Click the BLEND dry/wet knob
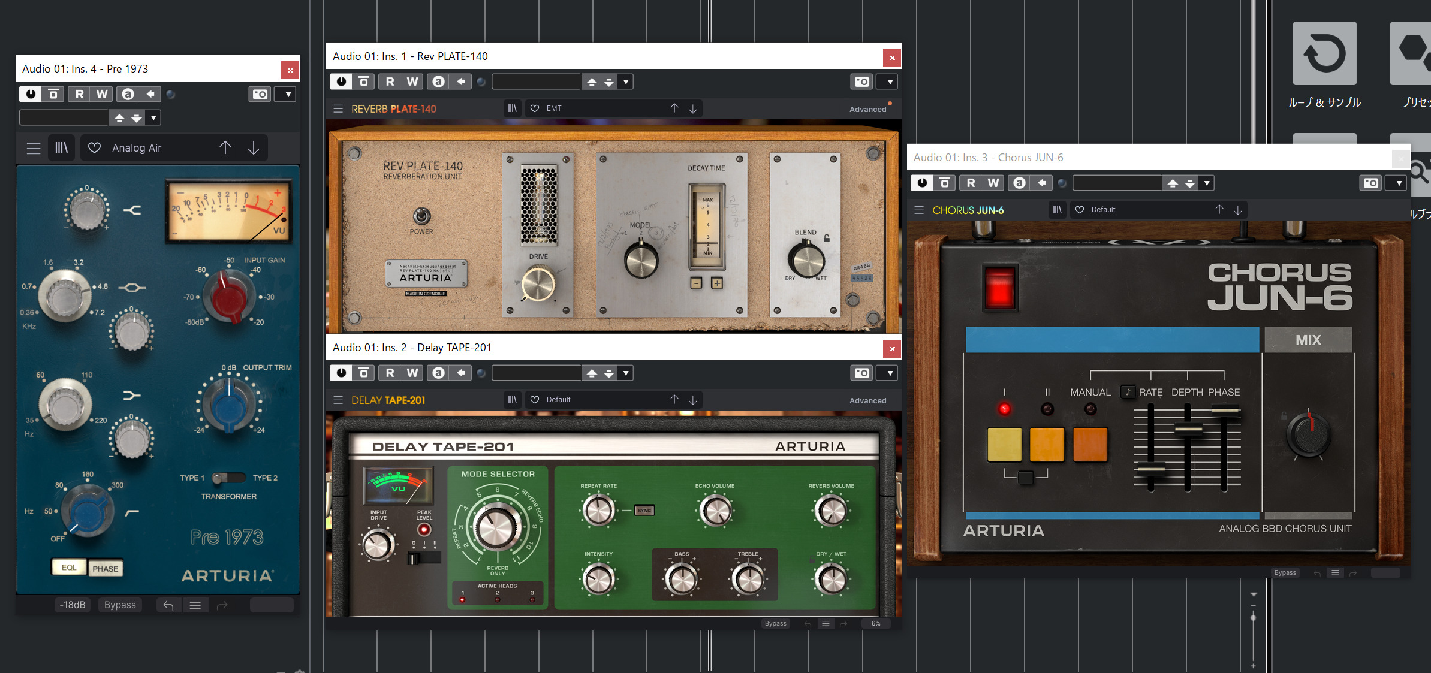Viewport: 1431px width, 673px height. pos(806,260)
